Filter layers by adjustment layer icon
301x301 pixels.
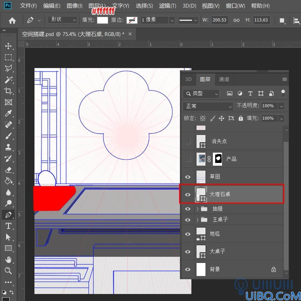240,93
